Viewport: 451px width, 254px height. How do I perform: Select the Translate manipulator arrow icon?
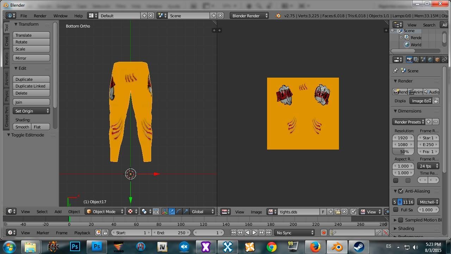pyautogui.click(x=172, y=211)
